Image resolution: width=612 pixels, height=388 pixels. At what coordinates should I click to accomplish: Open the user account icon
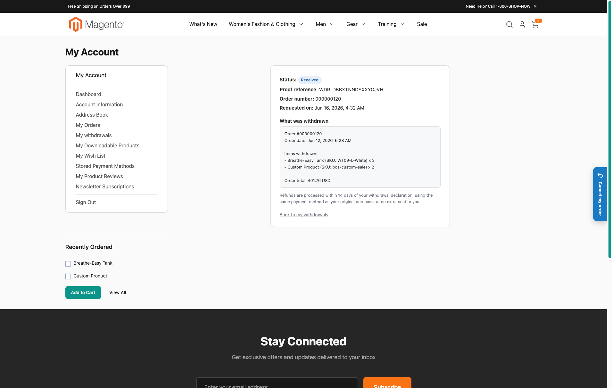(522, 24)
